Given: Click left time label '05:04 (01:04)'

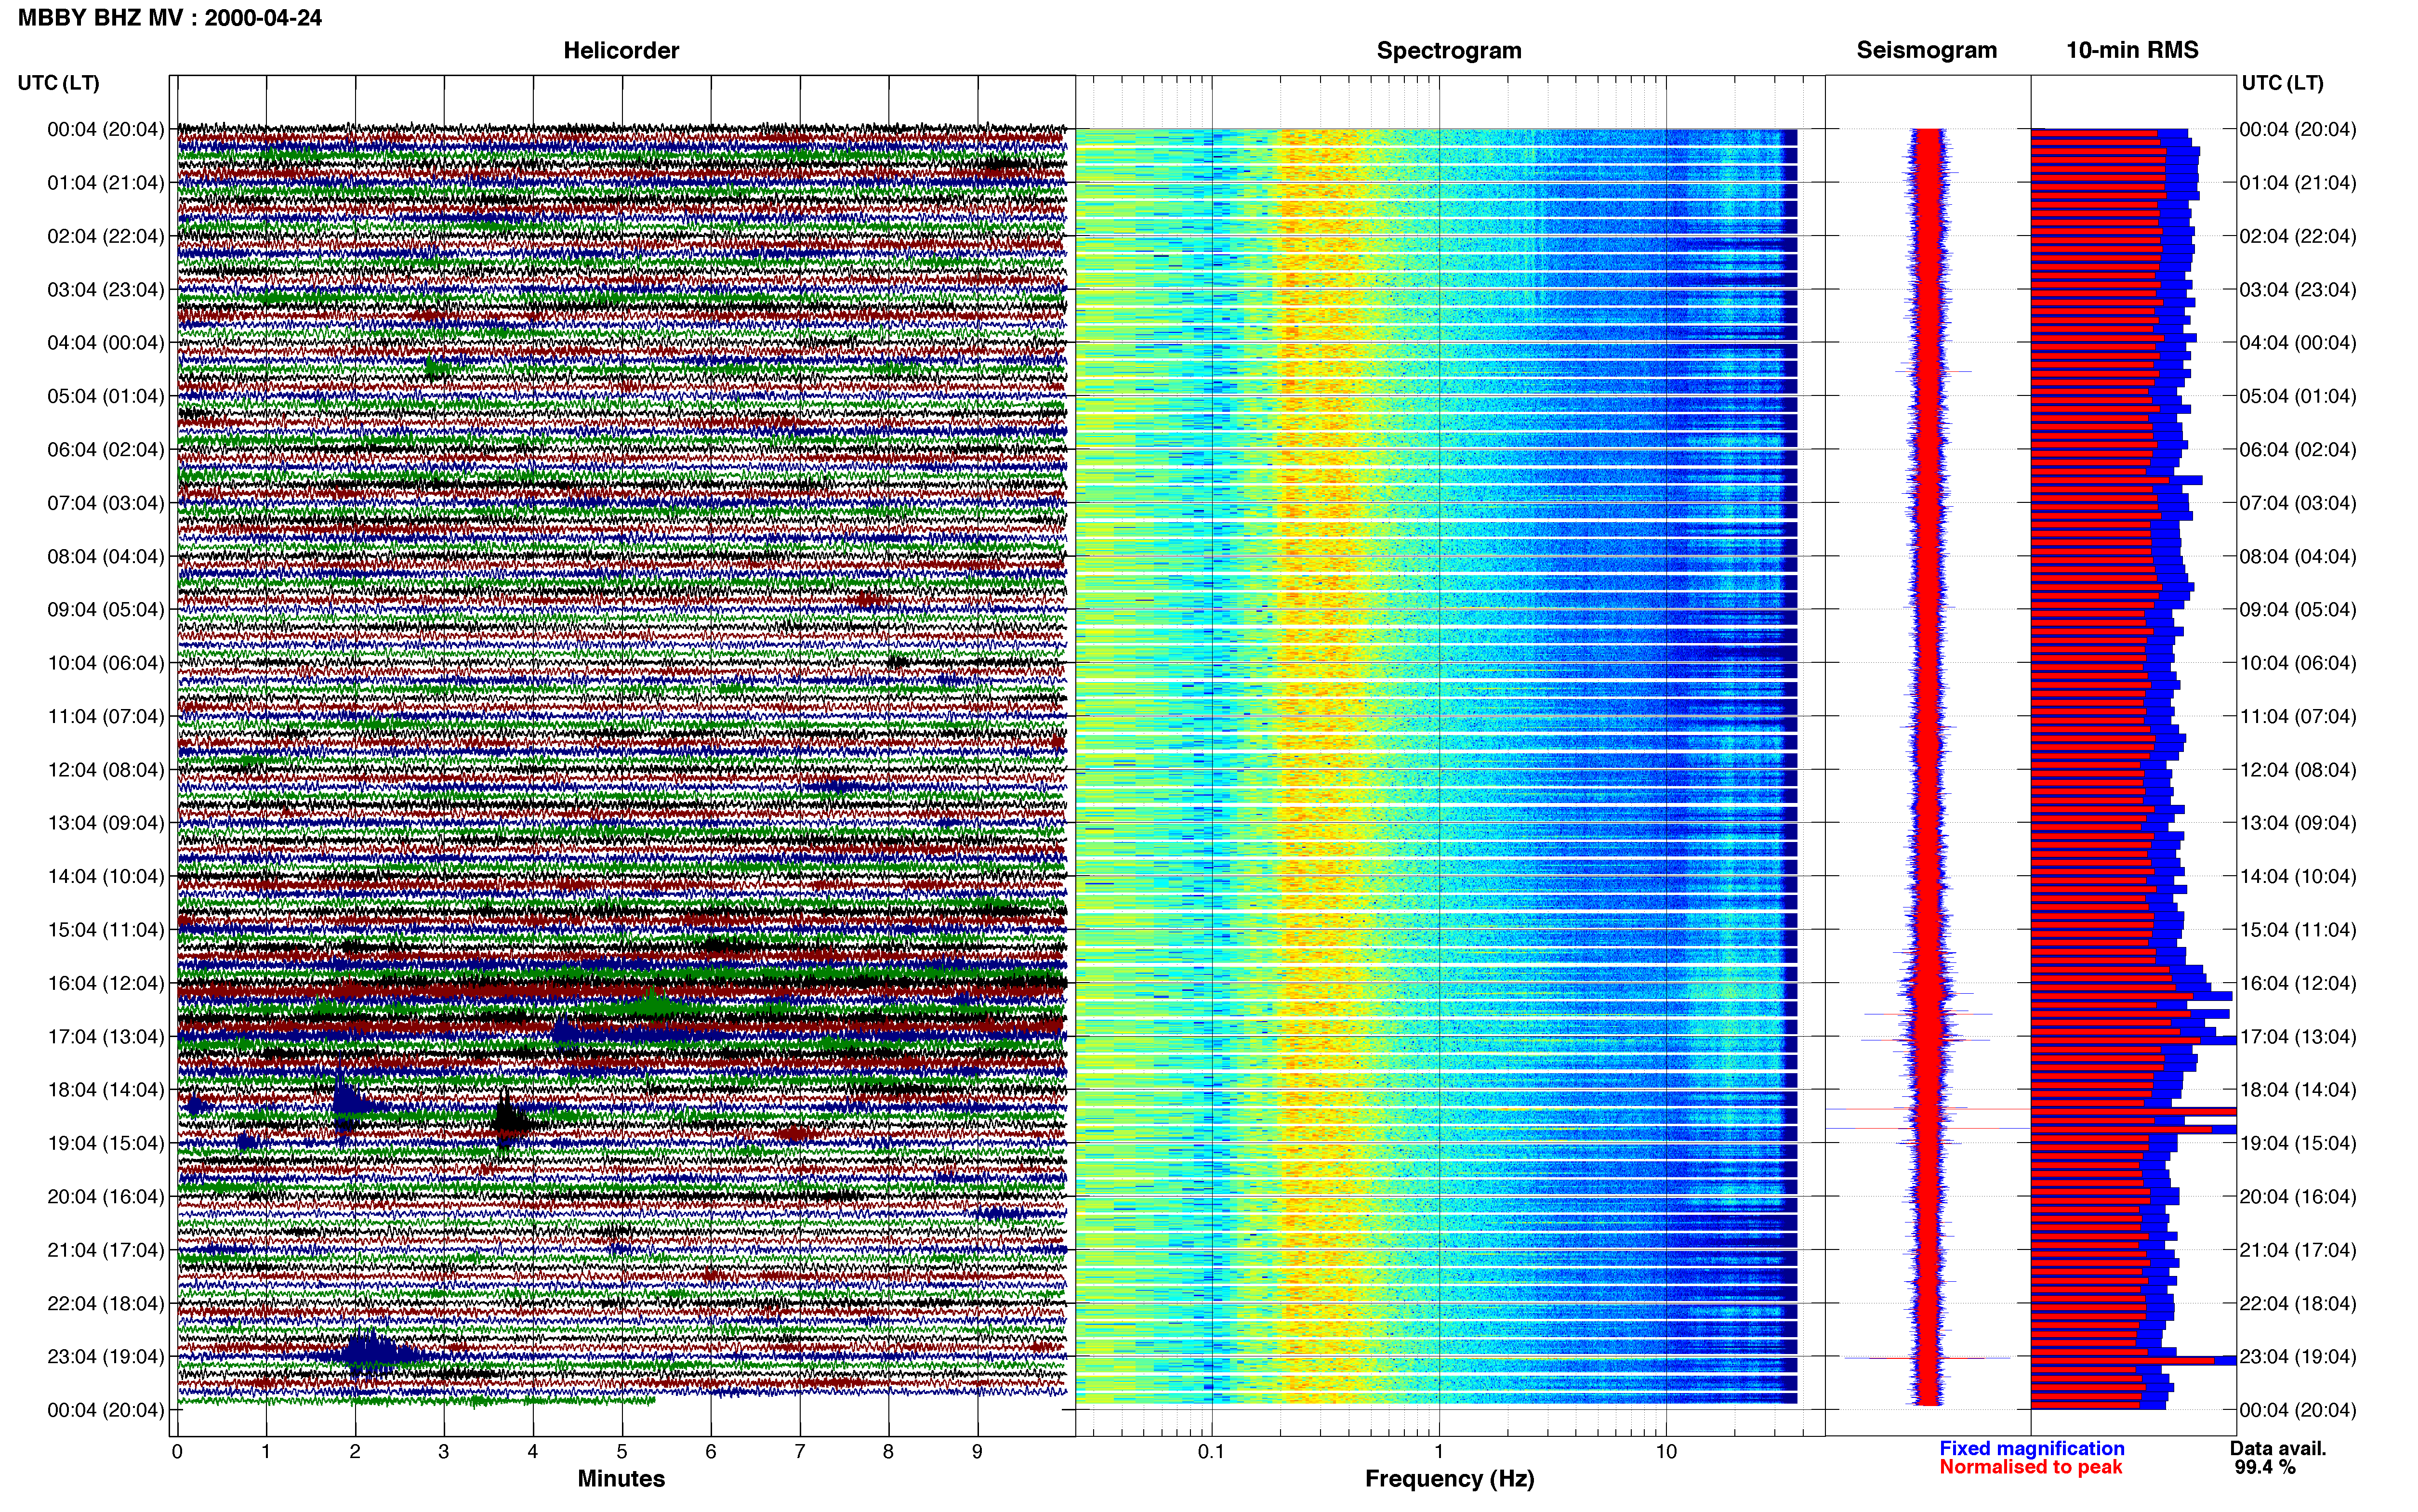Looking at the screenshot, I should tap(106, 396).
